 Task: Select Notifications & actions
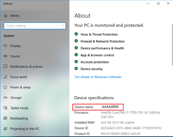35,66
